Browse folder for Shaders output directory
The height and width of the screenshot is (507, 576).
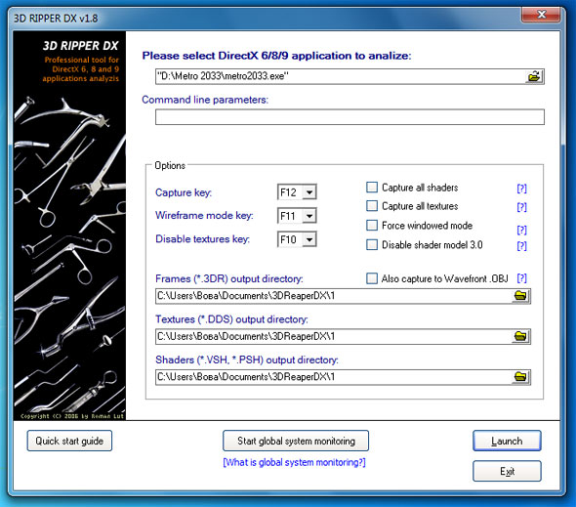coord(521,376)
